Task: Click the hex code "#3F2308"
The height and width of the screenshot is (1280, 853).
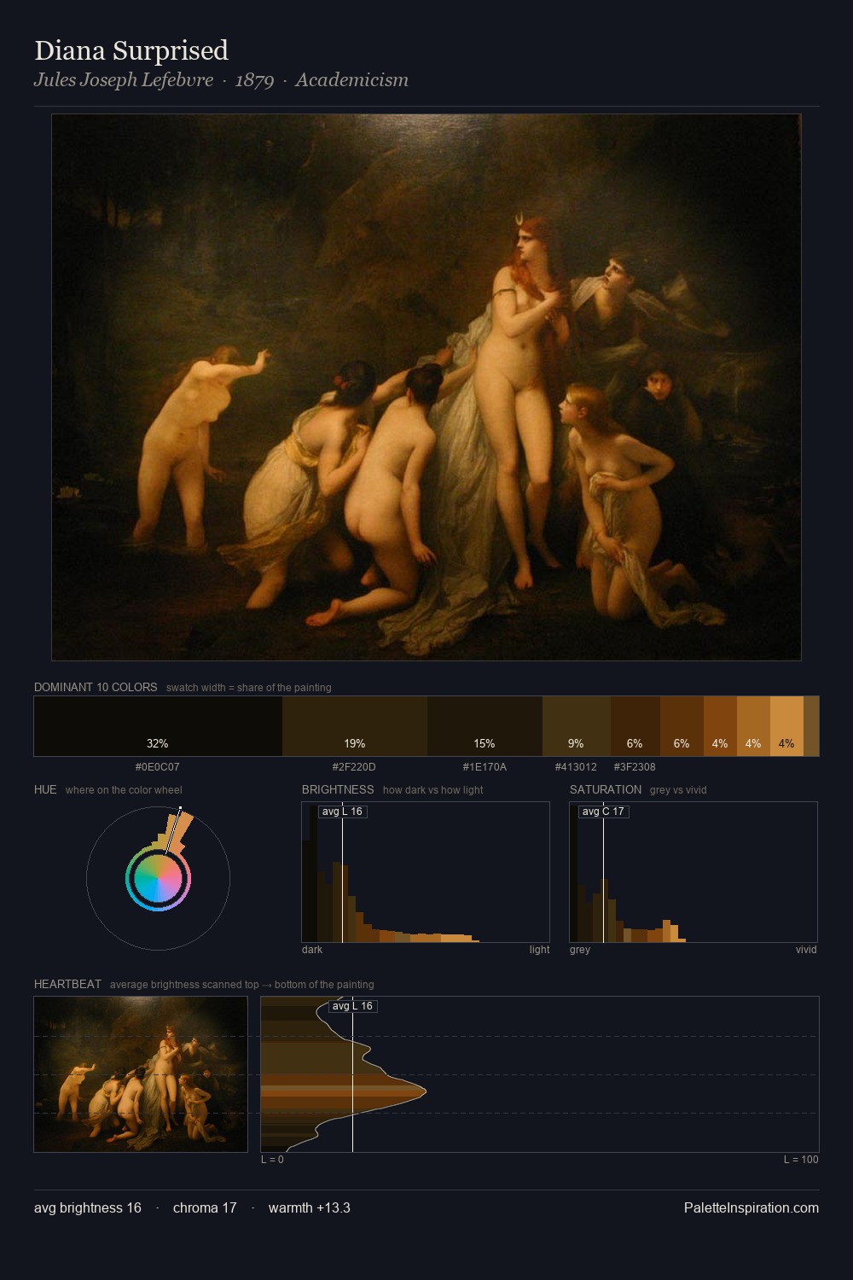Action: [x=635, y=767]
